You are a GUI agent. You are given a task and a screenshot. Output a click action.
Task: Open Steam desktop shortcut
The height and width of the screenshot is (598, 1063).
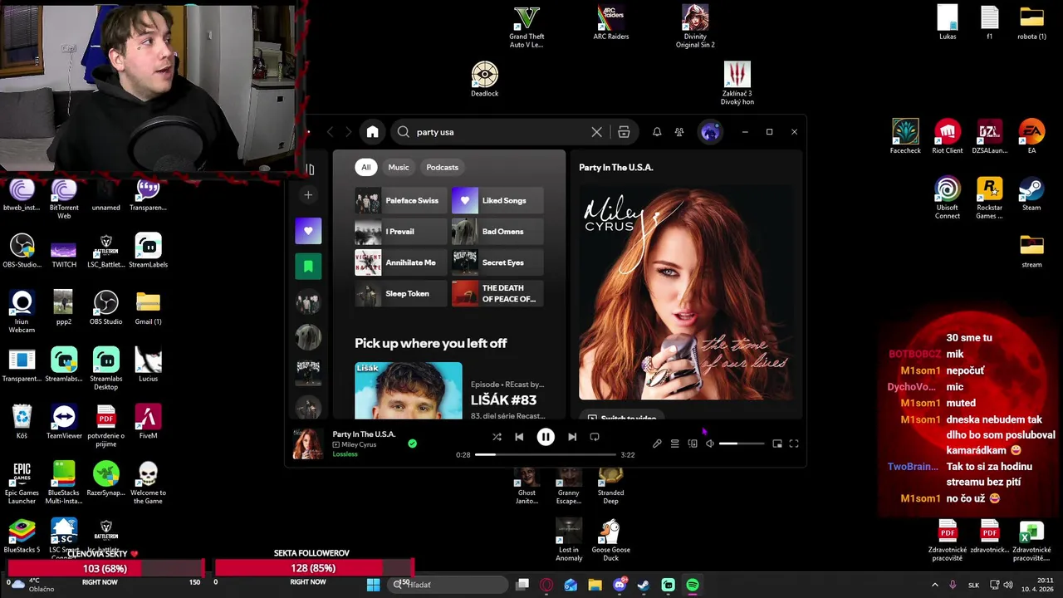point(1031,194)
